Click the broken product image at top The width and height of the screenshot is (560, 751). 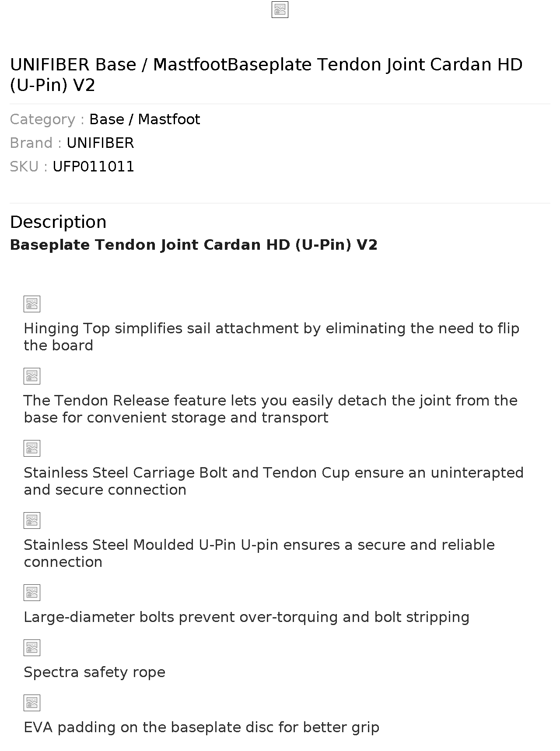280,10
